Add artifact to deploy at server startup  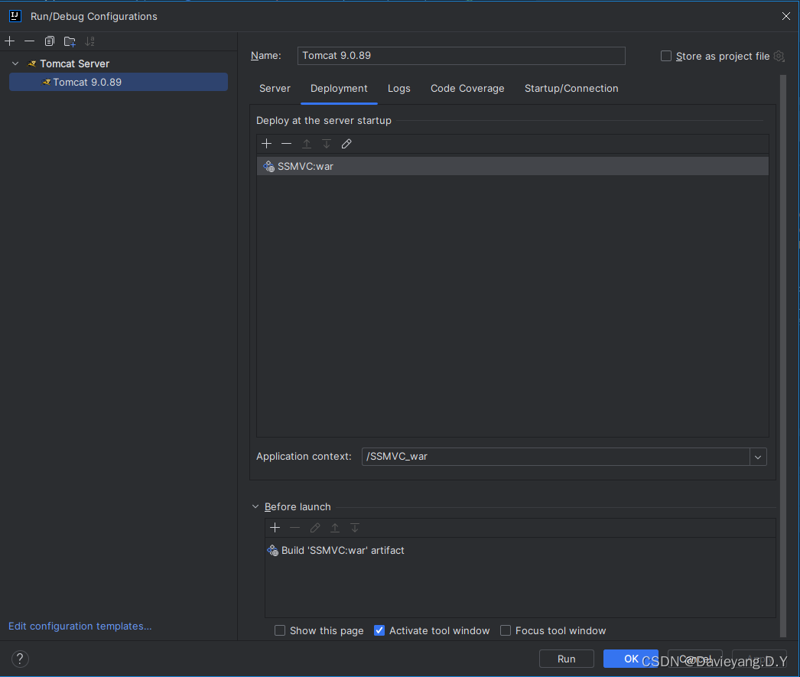click(x=266, y=144)
